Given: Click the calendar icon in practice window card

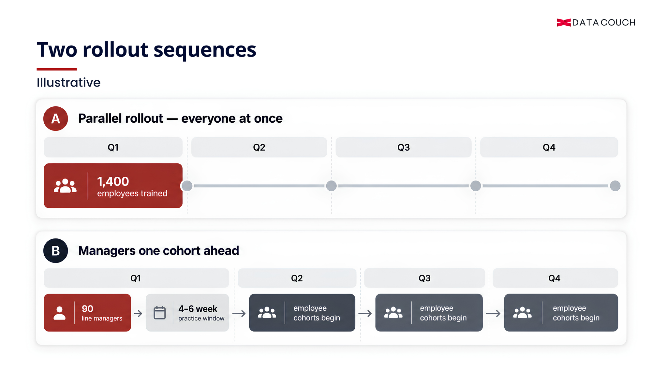Looking at the screenshot, I should (x=160, y=313).
